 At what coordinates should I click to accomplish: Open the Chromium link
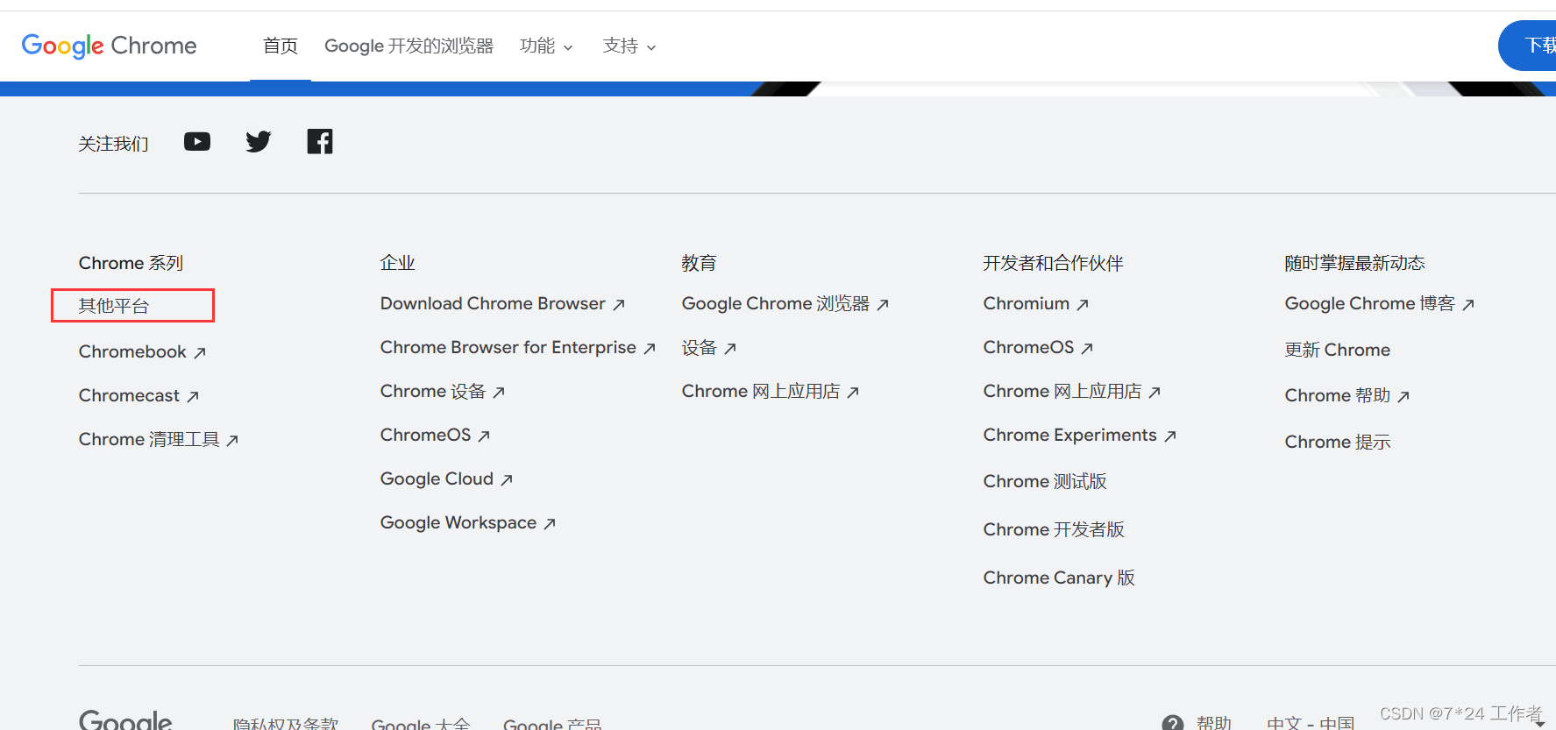click(x=1036, y=303)
